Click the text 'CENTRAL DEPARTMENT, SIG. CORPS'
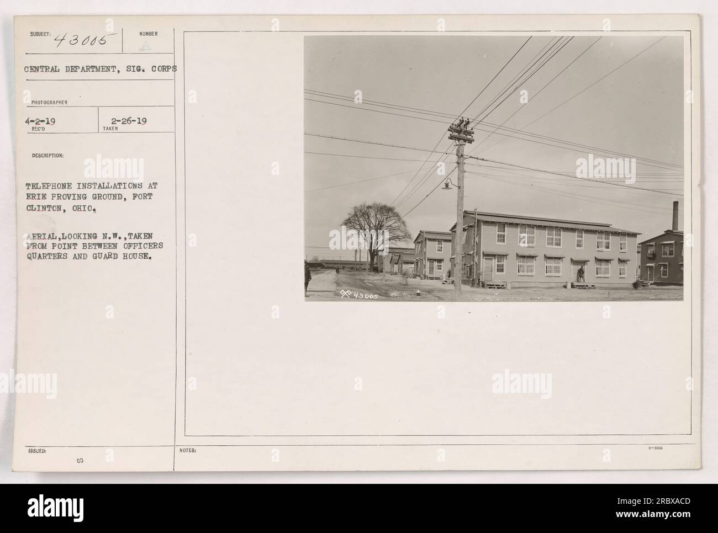The width and height of the screenshot is (718, 533). point(101,70)
